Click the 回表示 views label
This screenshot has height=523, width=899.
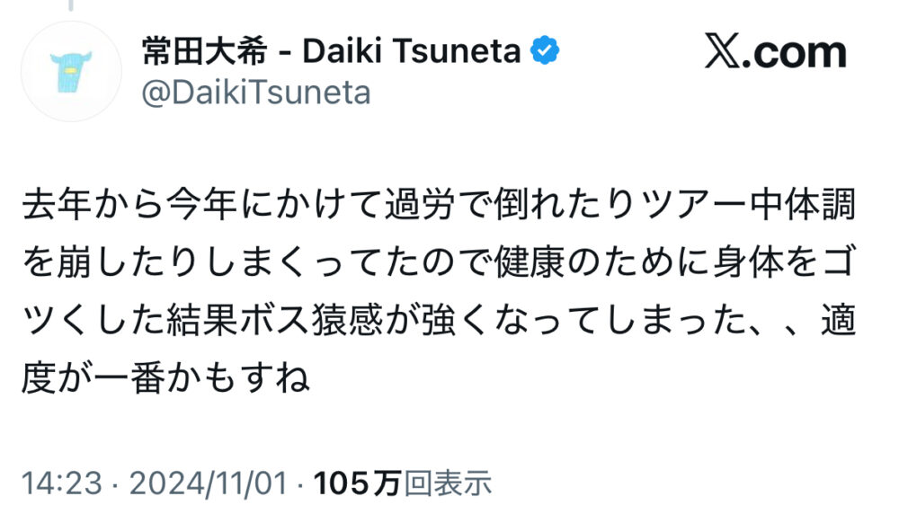pyautogui.click(x=447, y=484)
